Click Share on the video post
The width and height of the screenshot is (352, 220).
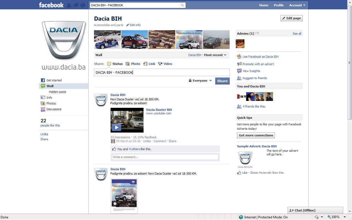click(x=172, y=141)
